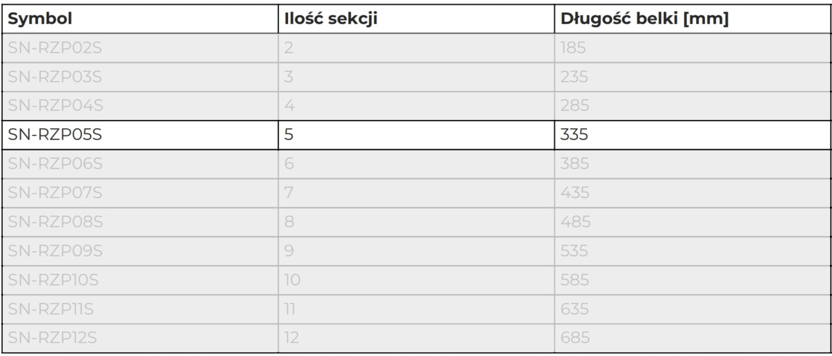832x356 pixels.
Task: Click the section count cell showing 10
Action: tap(292, 280)
